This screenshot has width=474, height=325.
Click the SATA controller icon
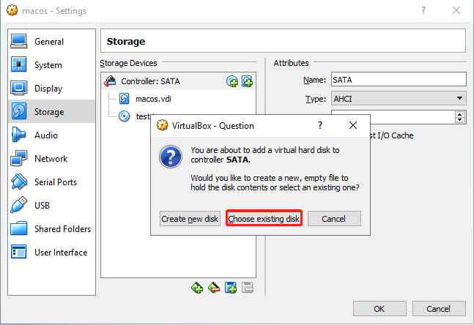point(110,81)
